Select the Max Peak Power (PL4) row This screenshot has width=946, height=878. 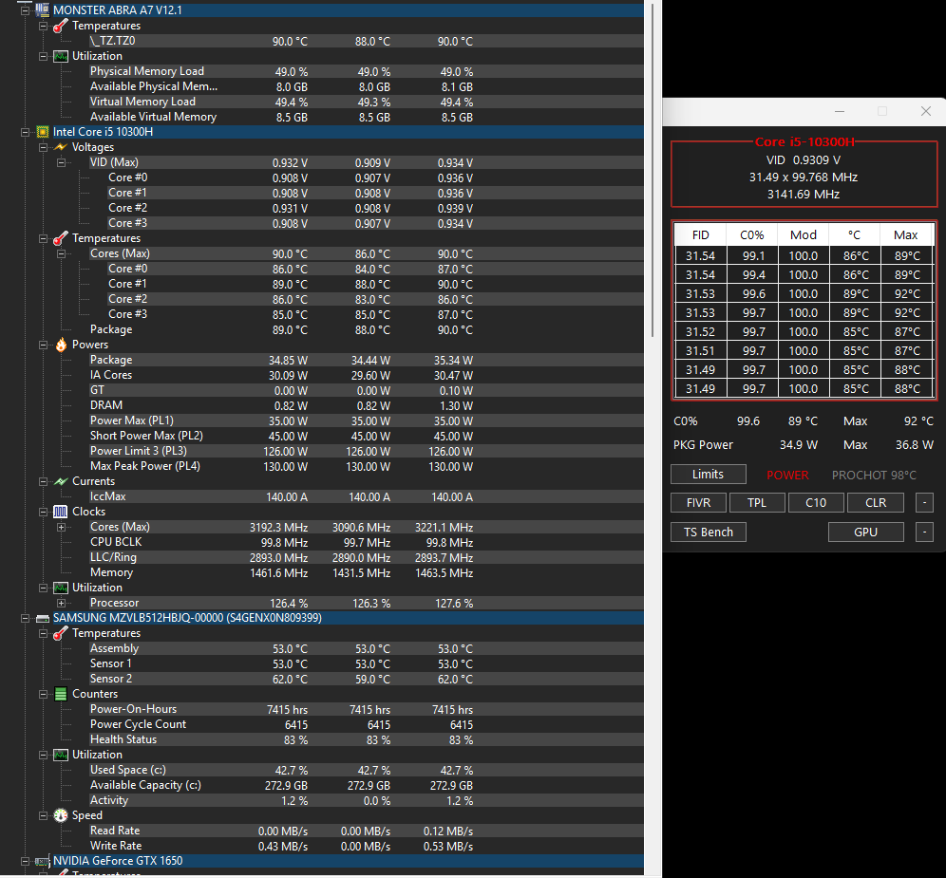point(367,466)
